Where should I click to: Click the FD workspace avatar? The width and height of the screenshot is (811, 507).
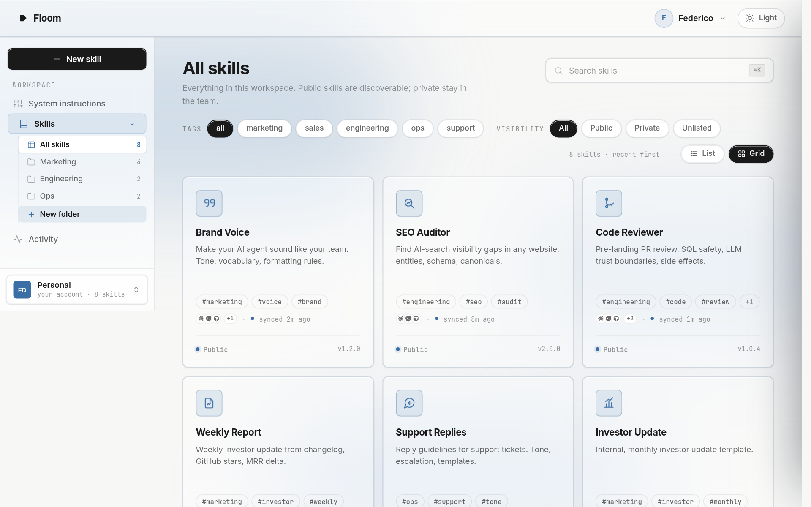(22, 290)
